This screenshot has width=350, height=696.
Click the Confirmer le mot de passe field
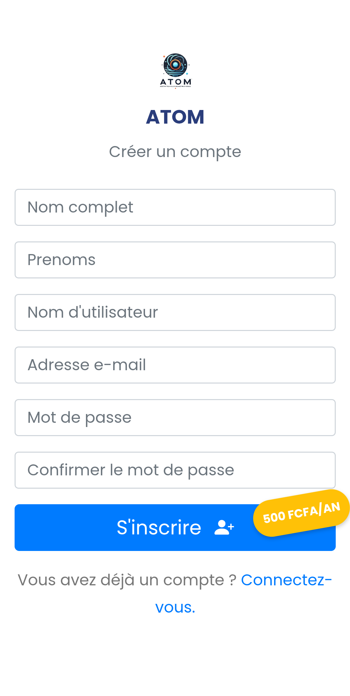[x=175, y=470]
